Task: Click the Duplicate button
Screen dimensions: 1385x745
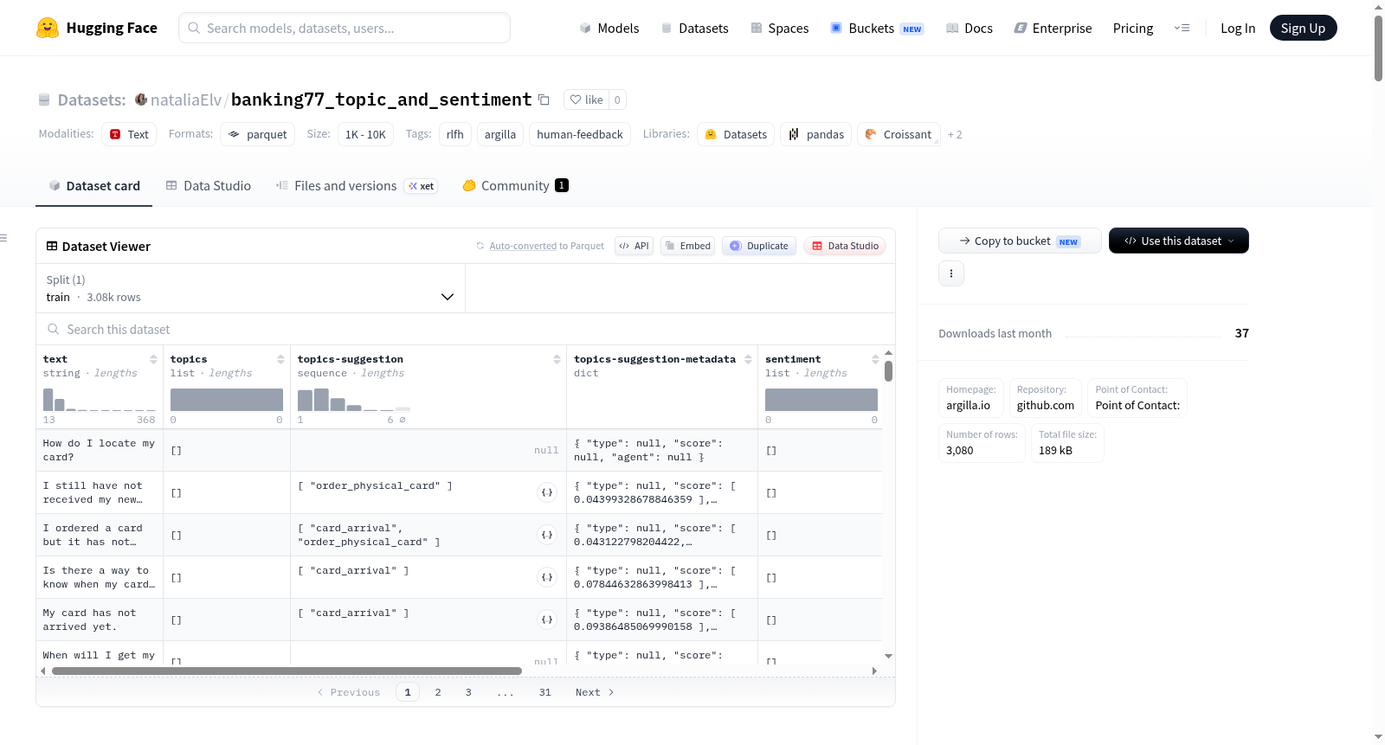Action: tap(759, 246)
